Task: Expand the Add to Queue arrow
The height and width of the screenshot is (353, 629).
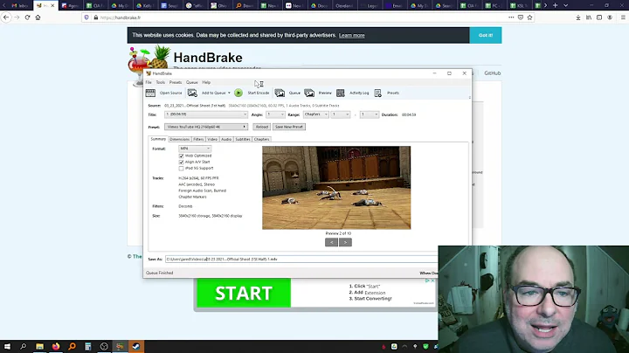Action: point(229,93)
